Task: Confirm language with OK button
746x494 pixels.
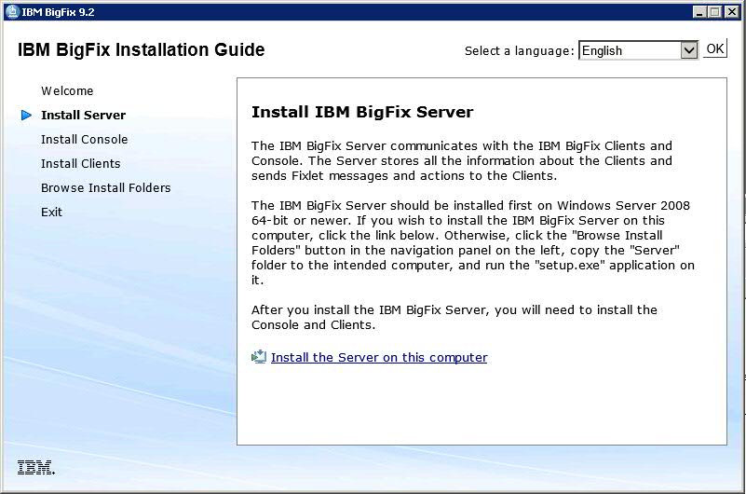Action: [x=715, y=49]
